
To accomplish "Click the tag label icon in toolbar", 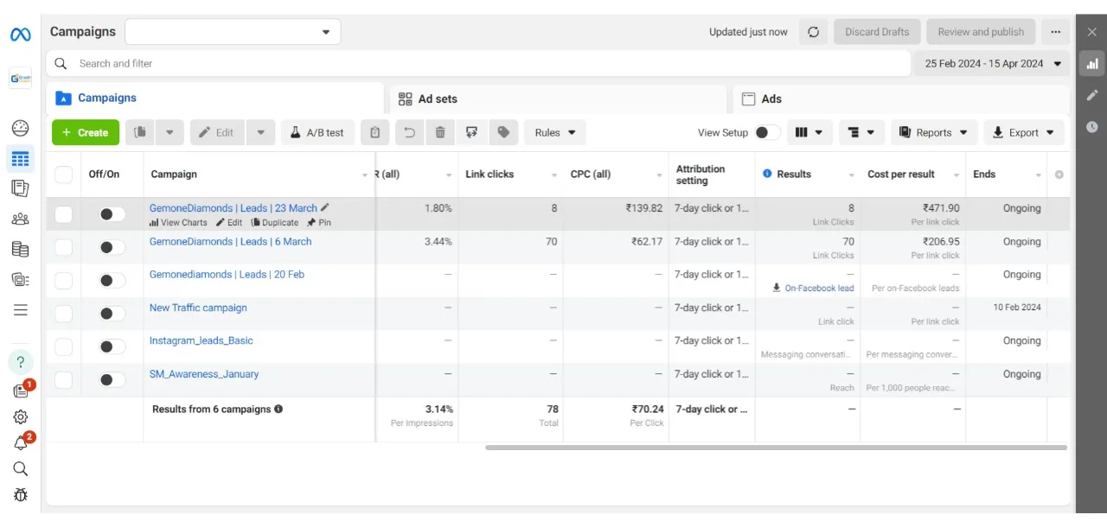I will click(502, 132).
